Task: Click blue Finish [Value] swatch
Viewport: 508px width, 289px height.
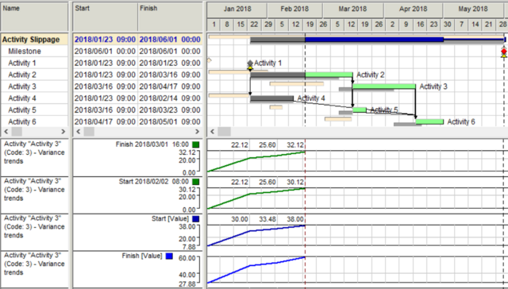Action: coord(169,256)
